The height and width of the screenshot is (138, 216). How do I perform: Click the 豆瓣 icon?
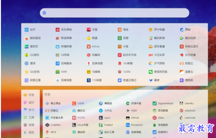[120, 38]
